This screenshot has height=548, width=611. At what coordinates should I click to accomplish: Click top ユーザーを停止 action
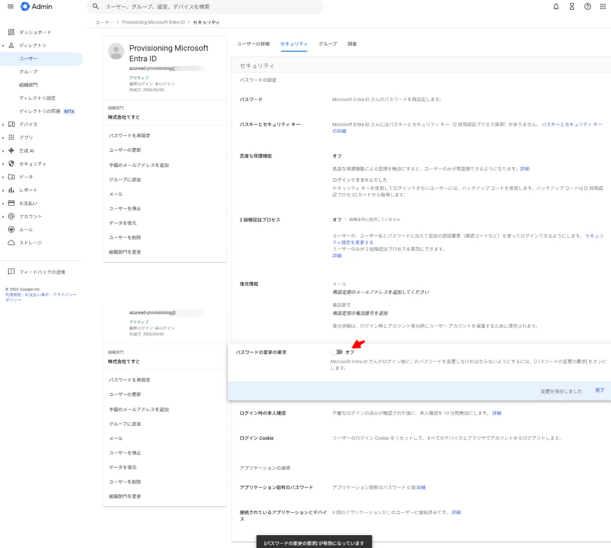(x=125, y=209)
